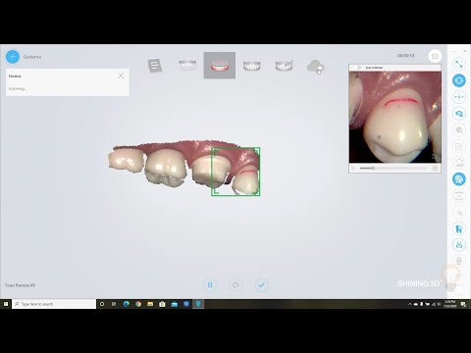Select the highlighted red-gum jaw scan step

coord(220,66)
